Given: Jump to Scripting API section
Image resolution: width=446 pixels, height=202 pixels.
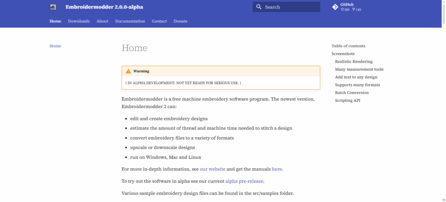Looking at the screenshot, I should [347, 101].
